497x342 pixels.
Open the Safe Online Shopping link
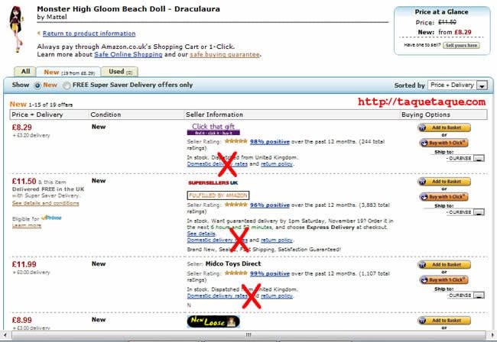tap(128, 54)
